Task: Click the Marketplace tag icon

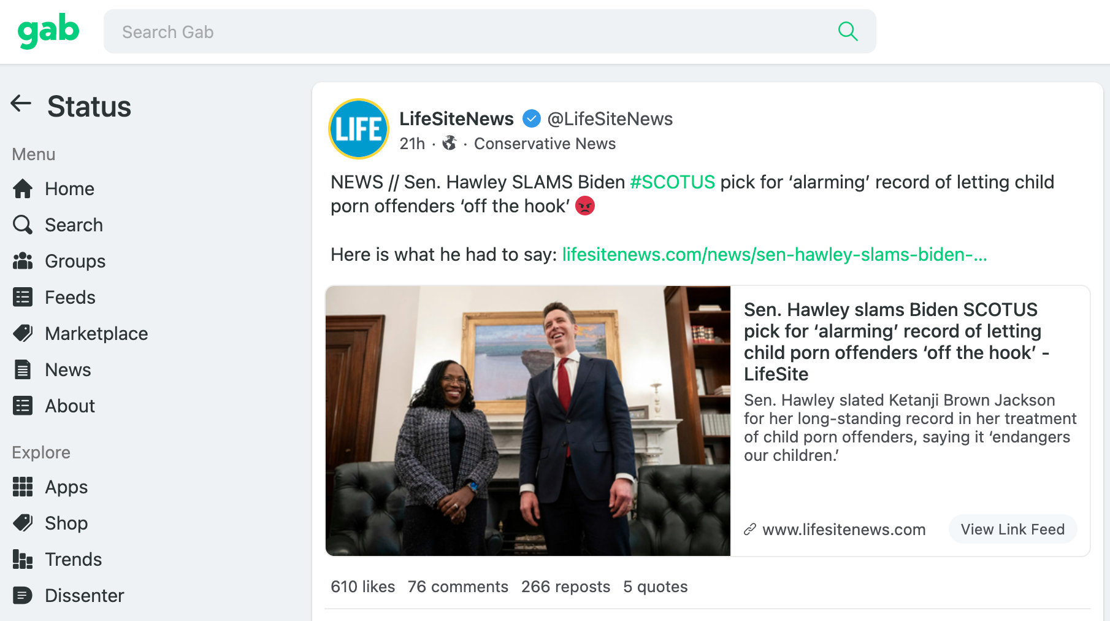Action: pos(23,334)
